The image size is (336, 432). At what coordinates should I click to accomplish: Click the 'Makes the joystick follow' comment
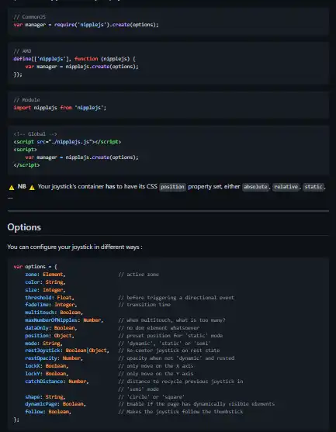coord(181,411)
